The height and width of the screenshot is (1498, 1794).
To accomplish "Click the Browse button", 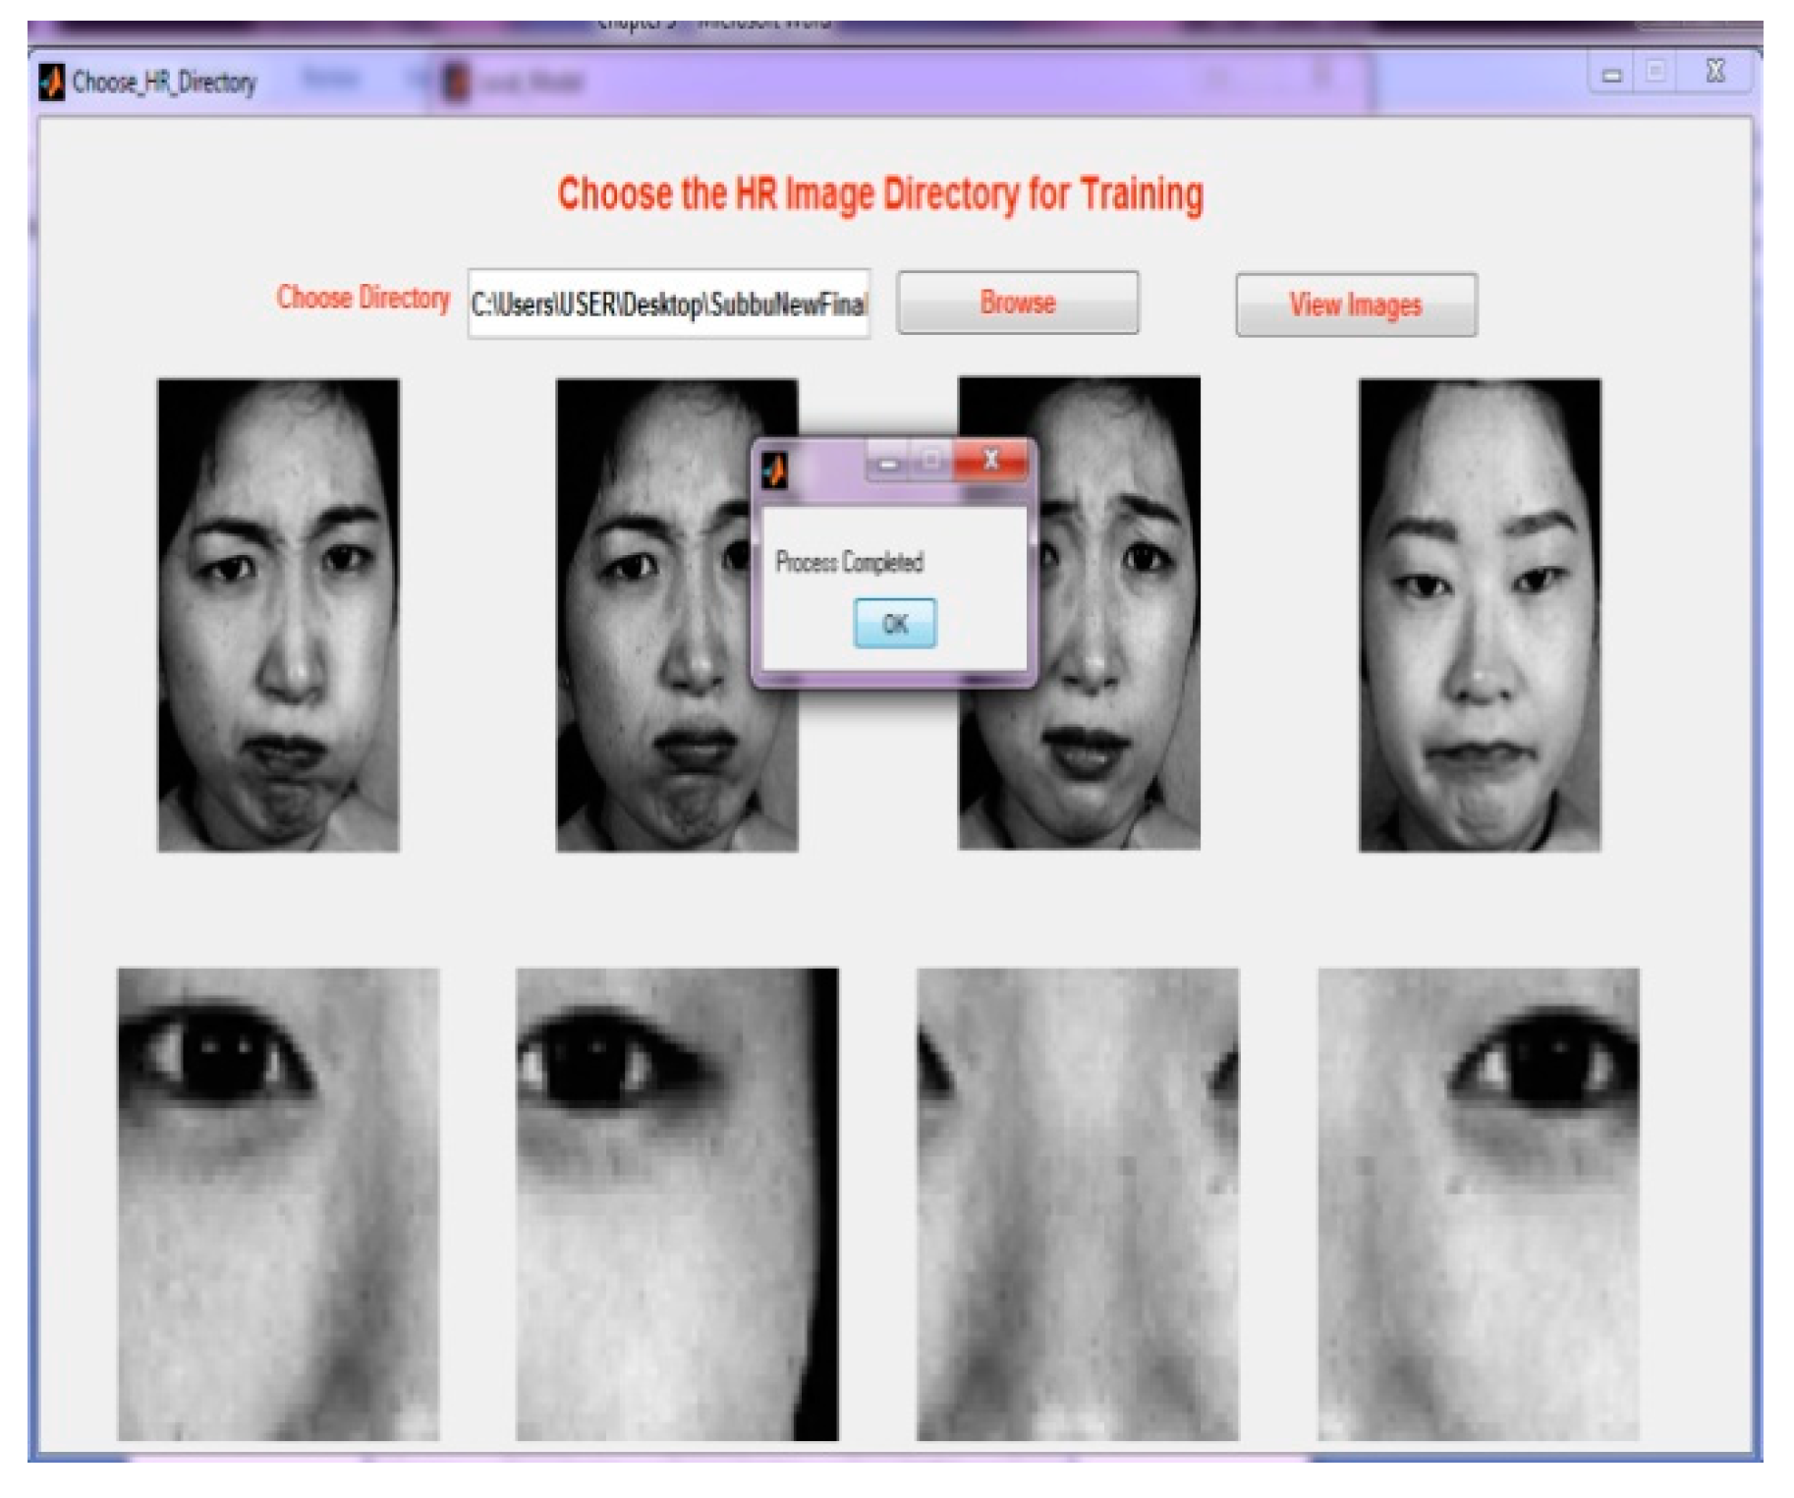I will [1017, 303].
